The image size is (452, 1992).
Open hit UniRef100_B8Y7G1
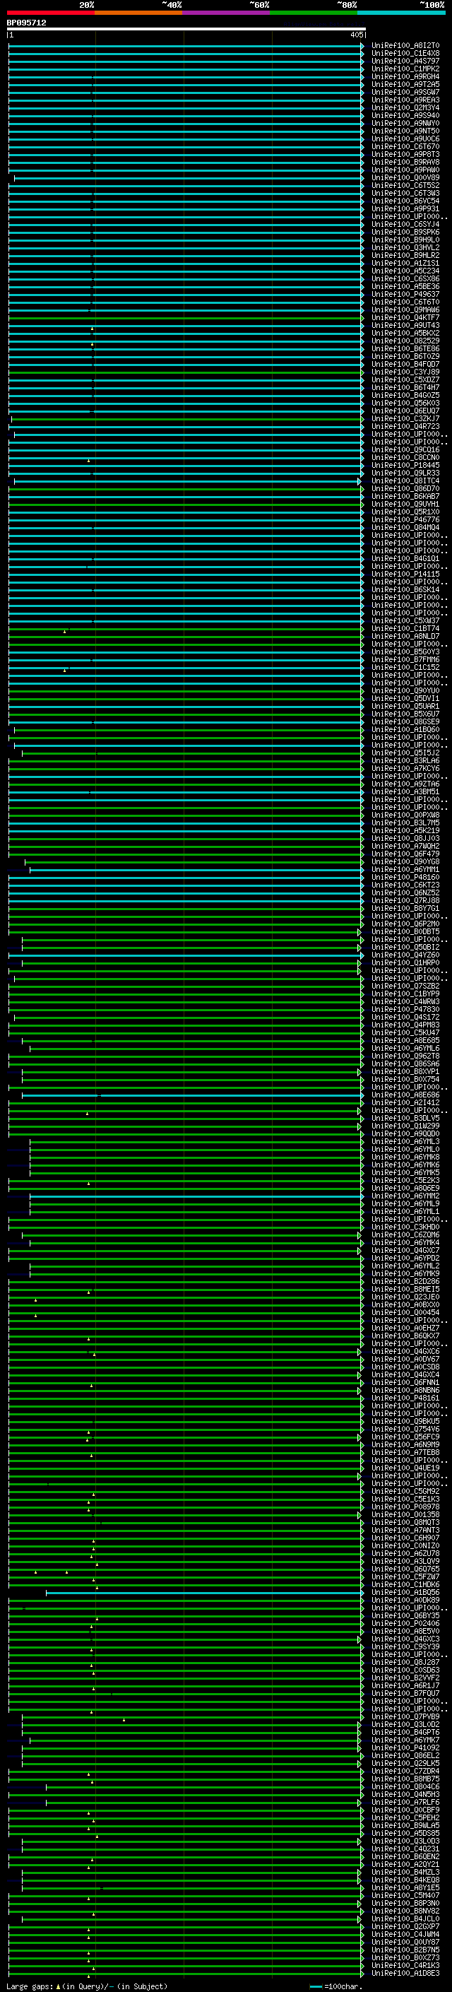tap(405, 908)
